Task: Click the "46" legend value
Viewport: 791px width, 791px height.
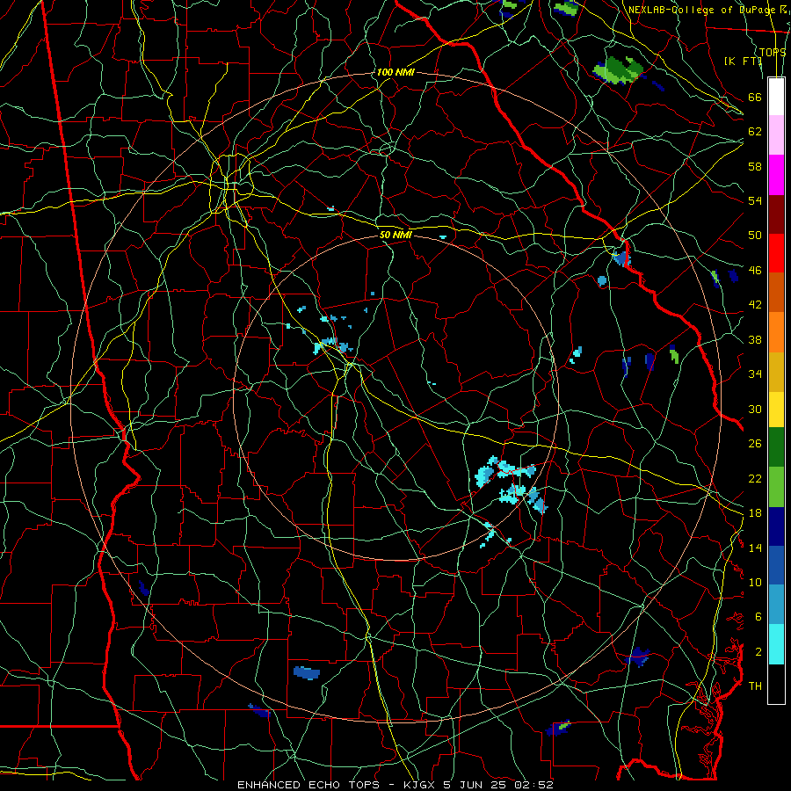Action: tap(755, 270)
